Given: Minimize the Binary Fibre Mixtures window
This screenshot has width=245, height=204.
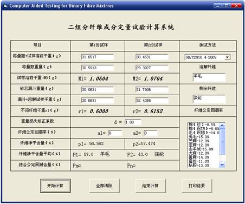Looking at the screenshot, I should (x=218, y=5).
